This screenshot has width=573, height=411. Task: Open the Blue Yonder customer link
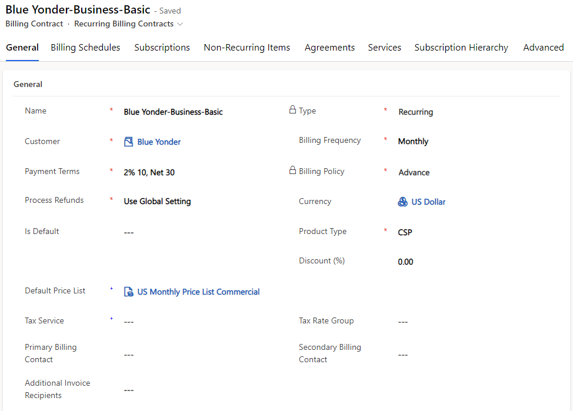point(159,142)
